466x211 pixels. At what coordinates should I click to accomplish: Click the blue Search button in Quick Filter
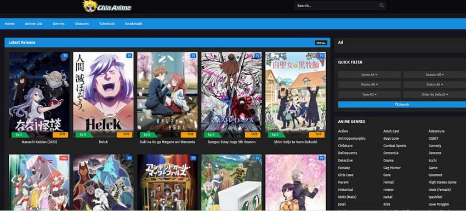point(402,104)
